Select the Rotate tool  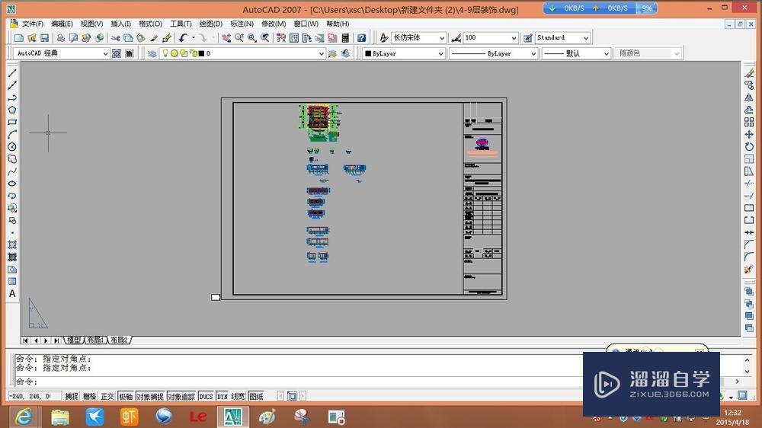(x=749, y=147)
